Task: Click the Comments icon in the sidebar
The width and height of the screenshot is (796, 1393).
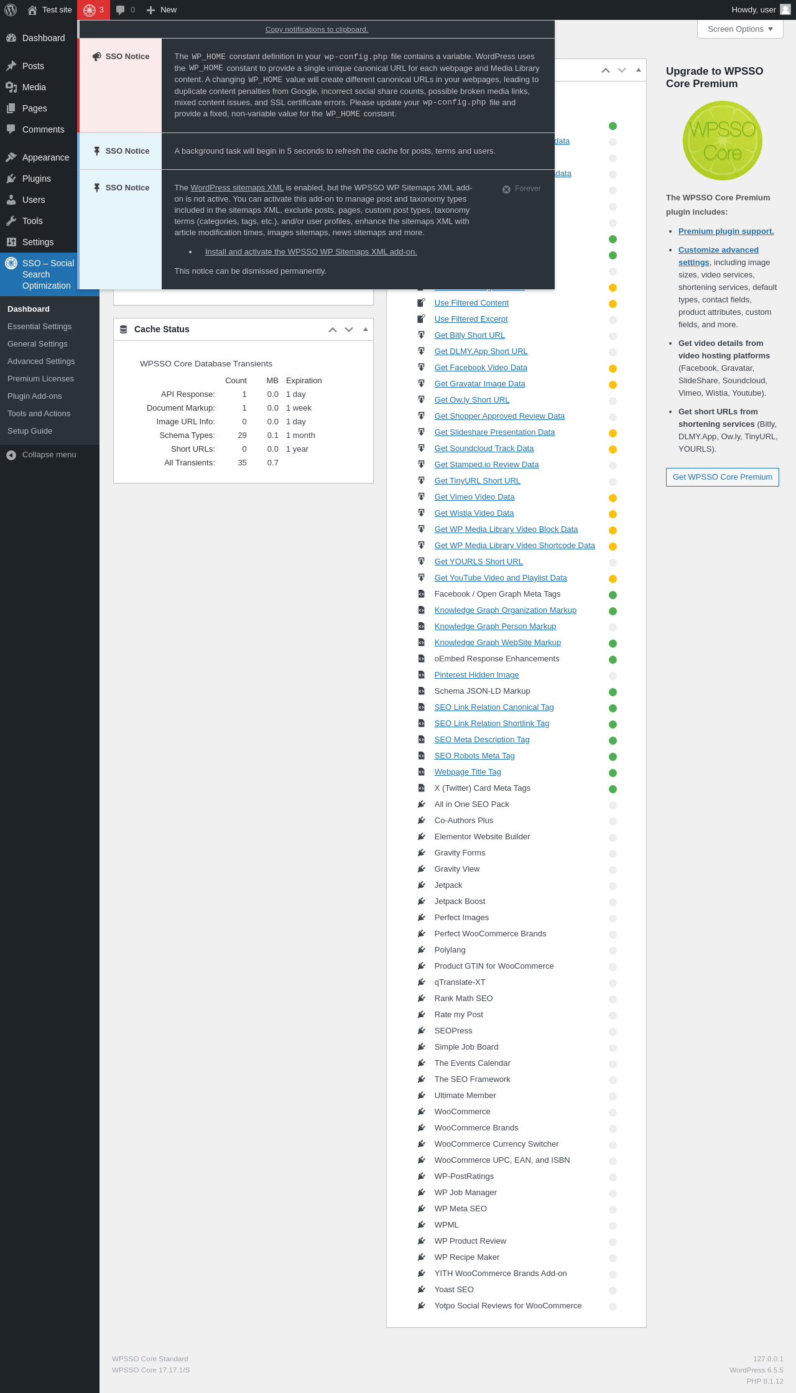Action: click(11, 129)
